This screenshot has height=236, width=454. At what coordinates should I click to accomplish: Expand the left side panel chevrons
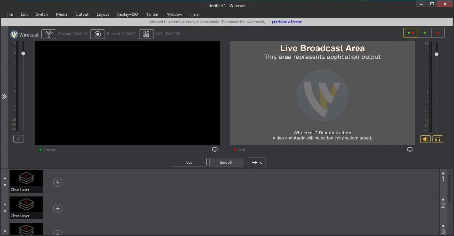pyautogui.click(x=4, y=97)
